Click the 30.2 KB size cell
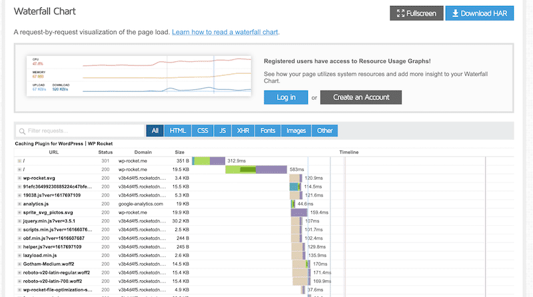 point(181,221)
